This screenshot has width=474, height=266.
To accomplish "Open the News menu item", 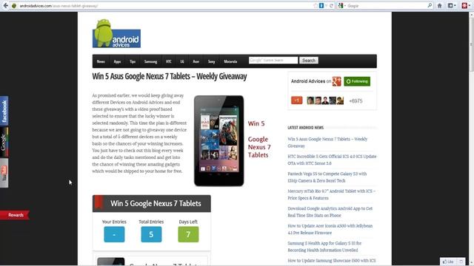I will point(101,61).
